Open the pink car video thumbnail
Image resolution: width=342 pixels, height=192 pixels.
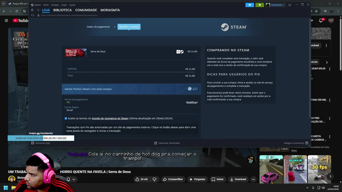[271, 169]
